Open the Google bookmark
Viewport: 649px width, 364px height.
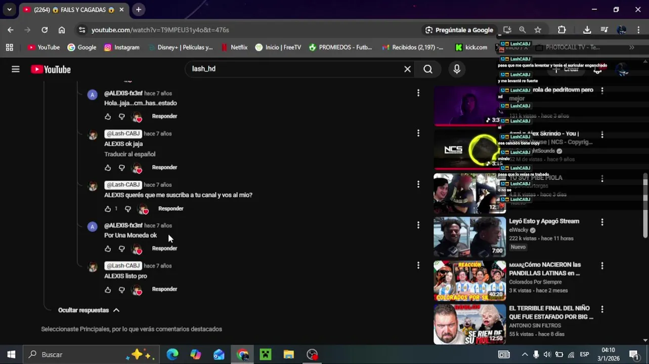pos(82,47)
